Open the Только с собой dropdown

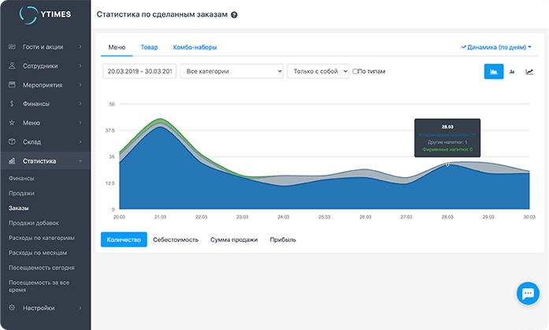pos(317,72)
